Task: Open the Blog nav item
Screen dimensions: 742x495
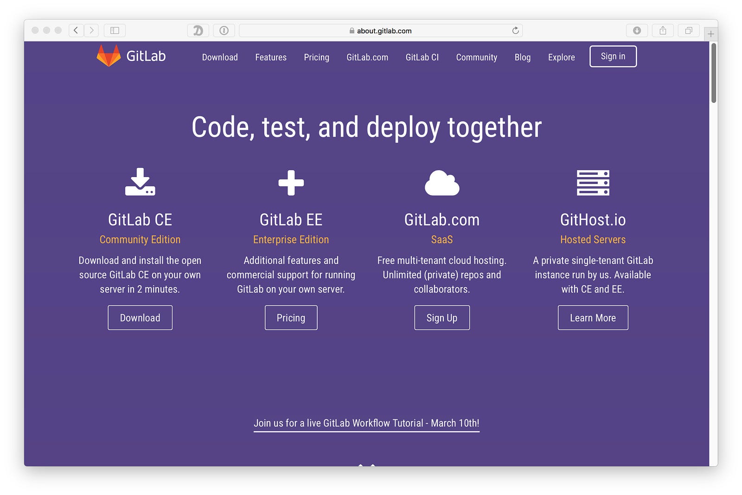Action: click(523, 57)
